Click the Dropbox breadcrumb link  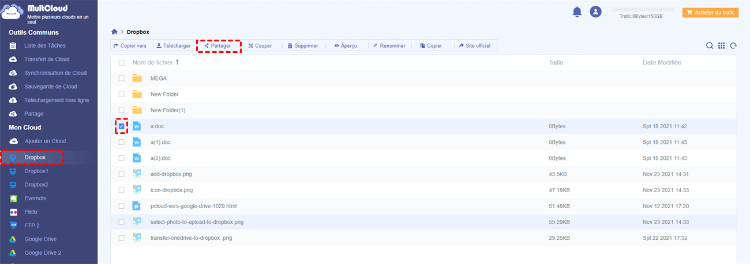(138, 32)
